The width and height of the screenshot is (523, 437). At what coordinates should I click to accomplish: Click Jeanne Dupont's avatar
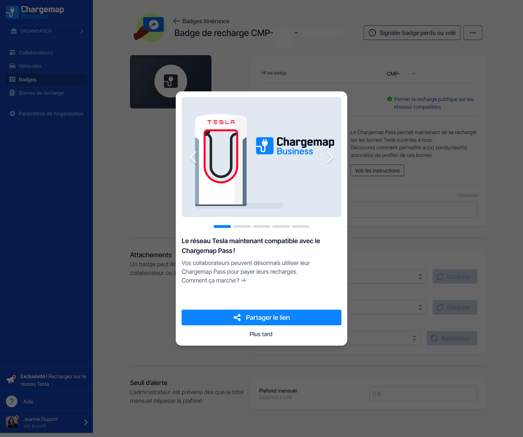click(12, 422)
